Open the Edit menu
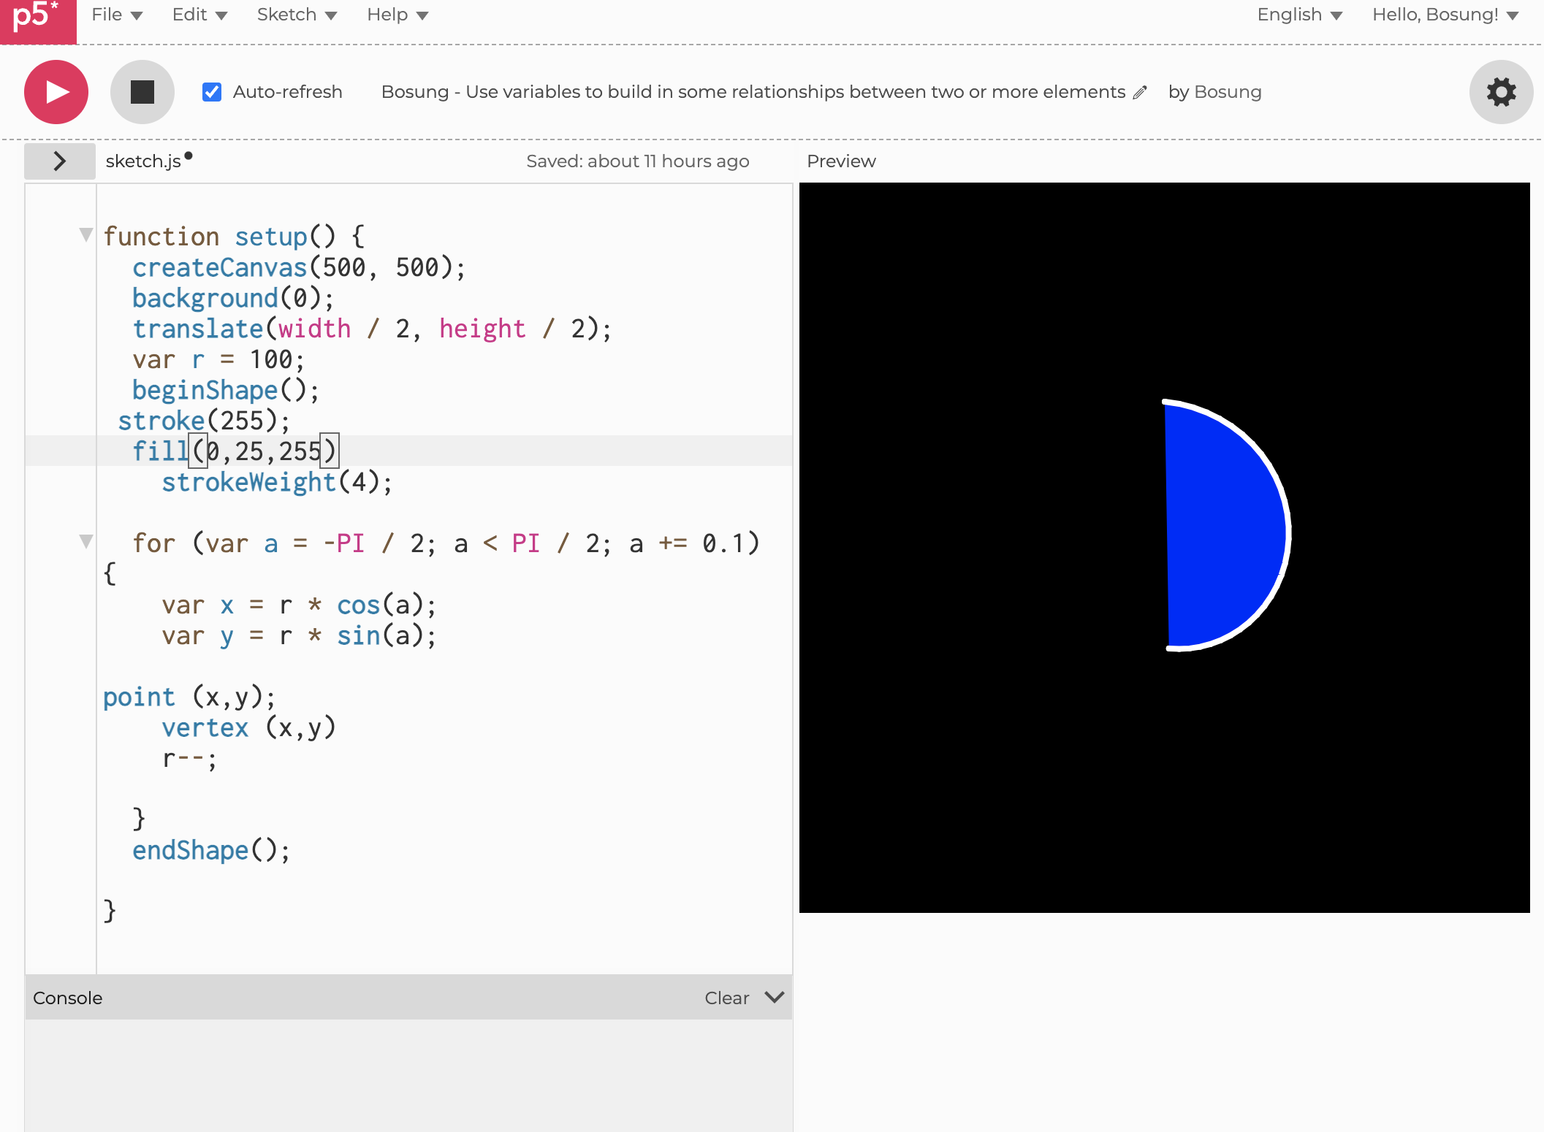 pyautogui.click(x=199, y=15)
